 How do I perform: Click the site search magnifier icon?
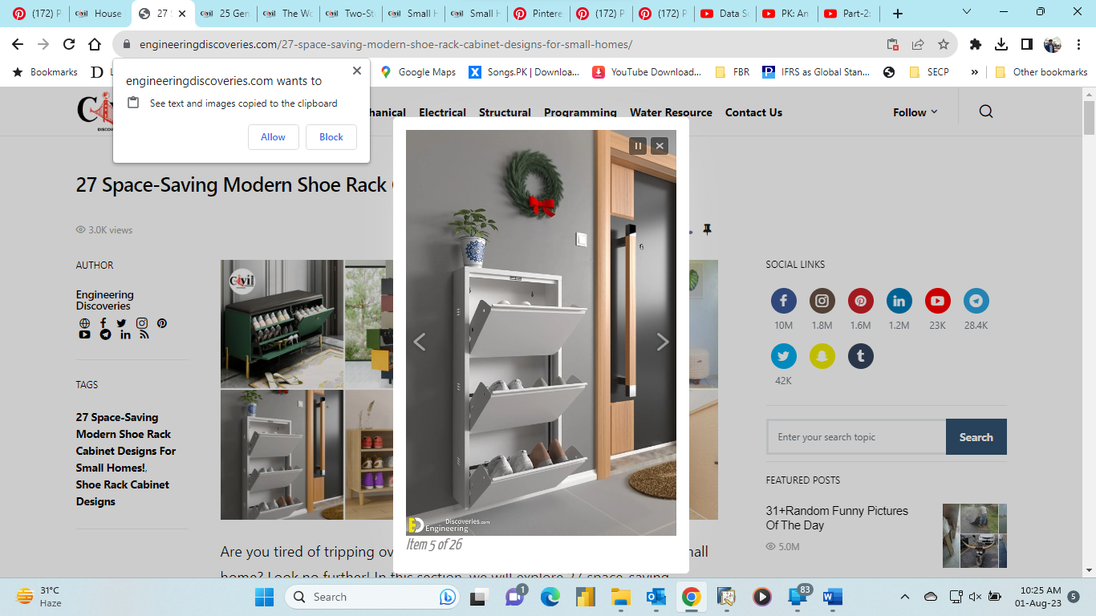[x=986, y=112]
